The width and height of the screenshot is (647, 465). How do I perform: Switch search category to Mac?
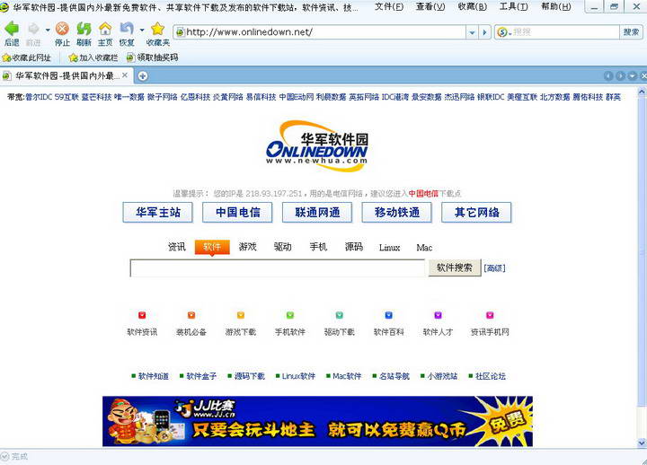[424, 248]
